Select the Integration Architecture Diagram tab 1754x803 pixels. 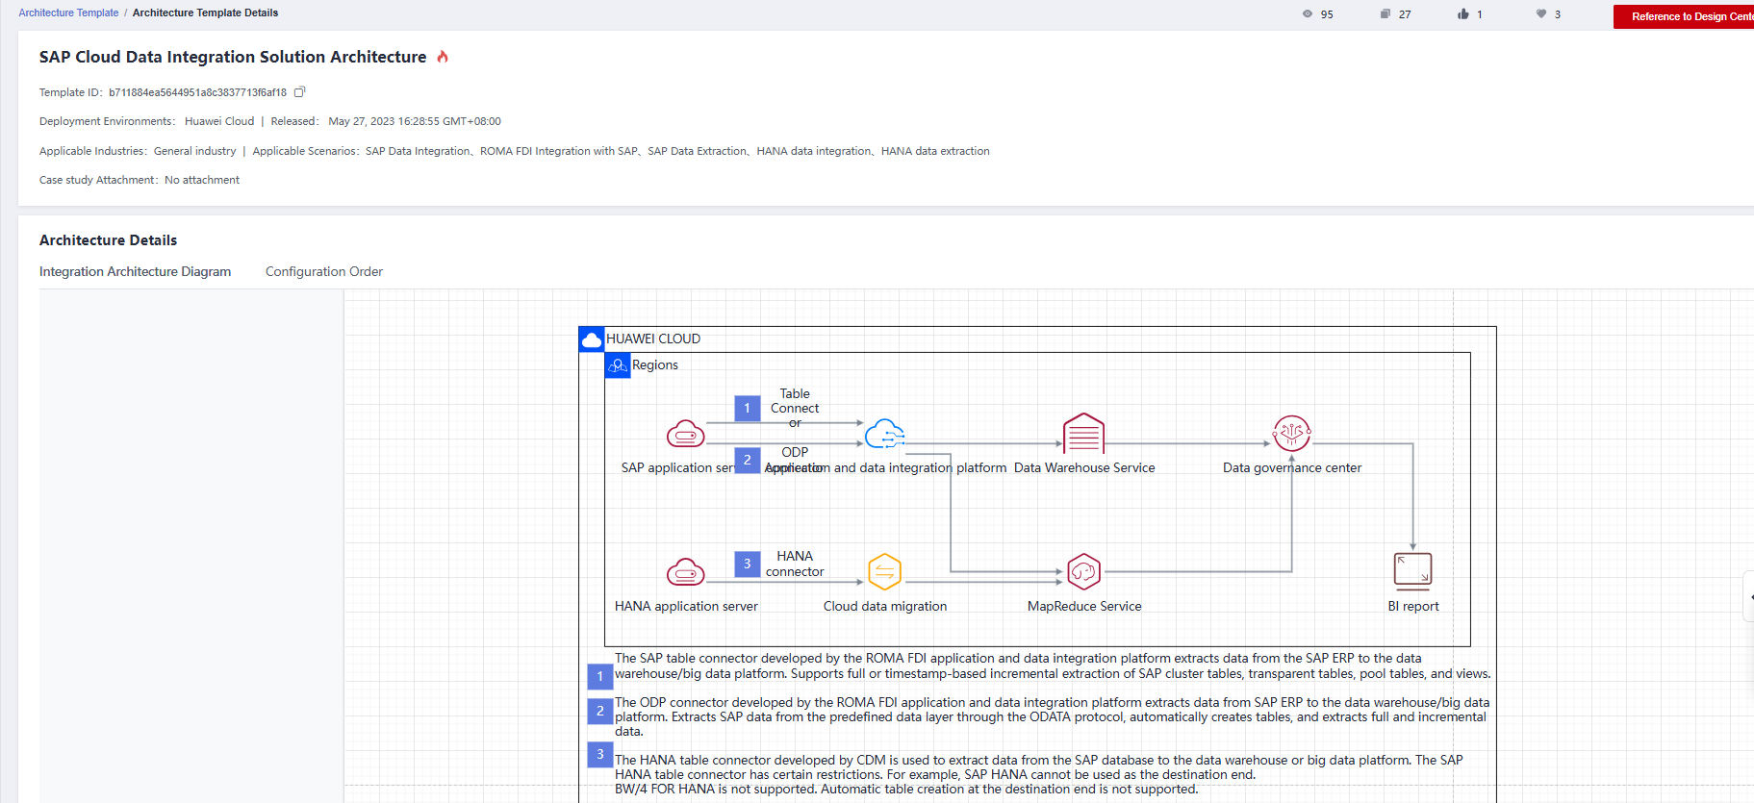(135, 272)
